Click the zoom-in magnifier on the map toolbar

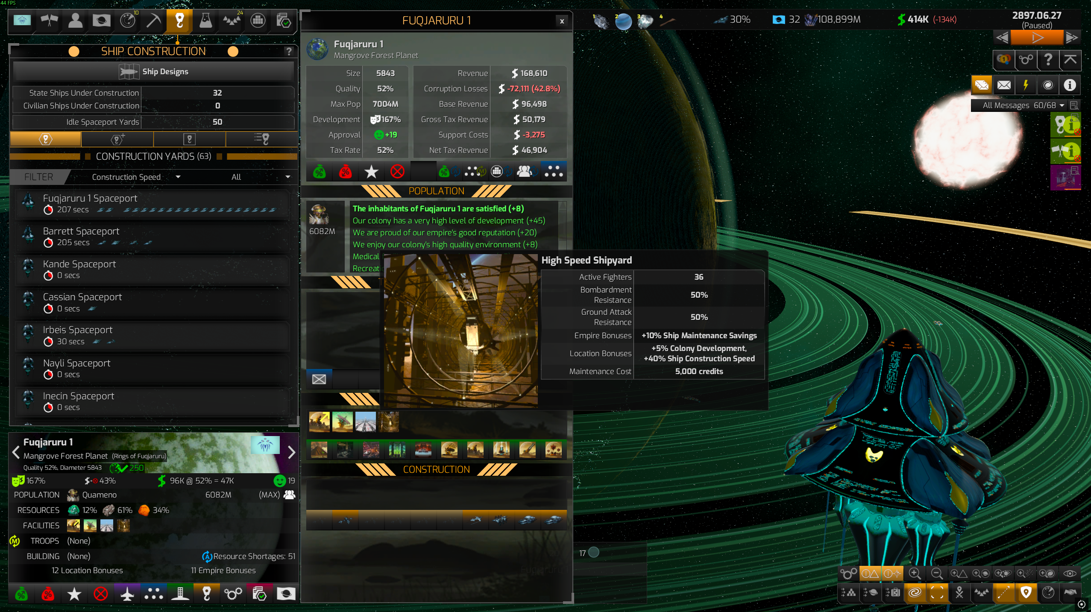pos(915,573)
